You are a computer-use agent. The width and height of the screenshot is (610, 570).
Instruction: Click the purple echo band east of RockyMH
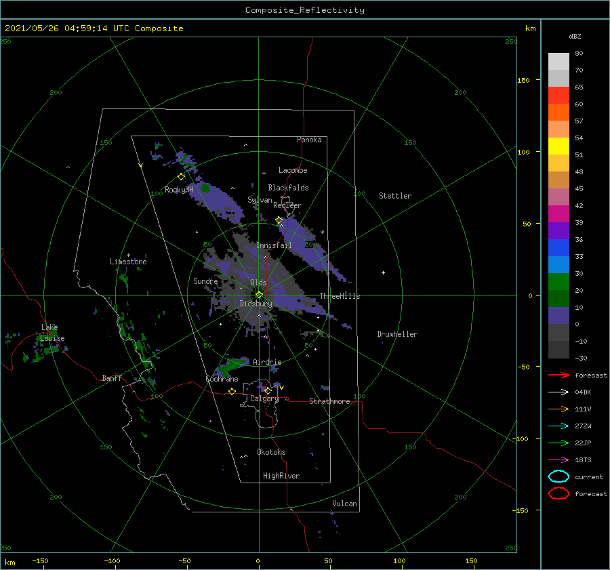click(x=216, y=203)
